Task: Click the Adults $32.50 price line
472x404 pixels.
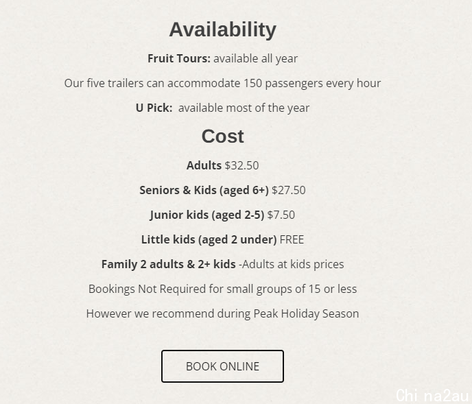Action: (222, 165)
